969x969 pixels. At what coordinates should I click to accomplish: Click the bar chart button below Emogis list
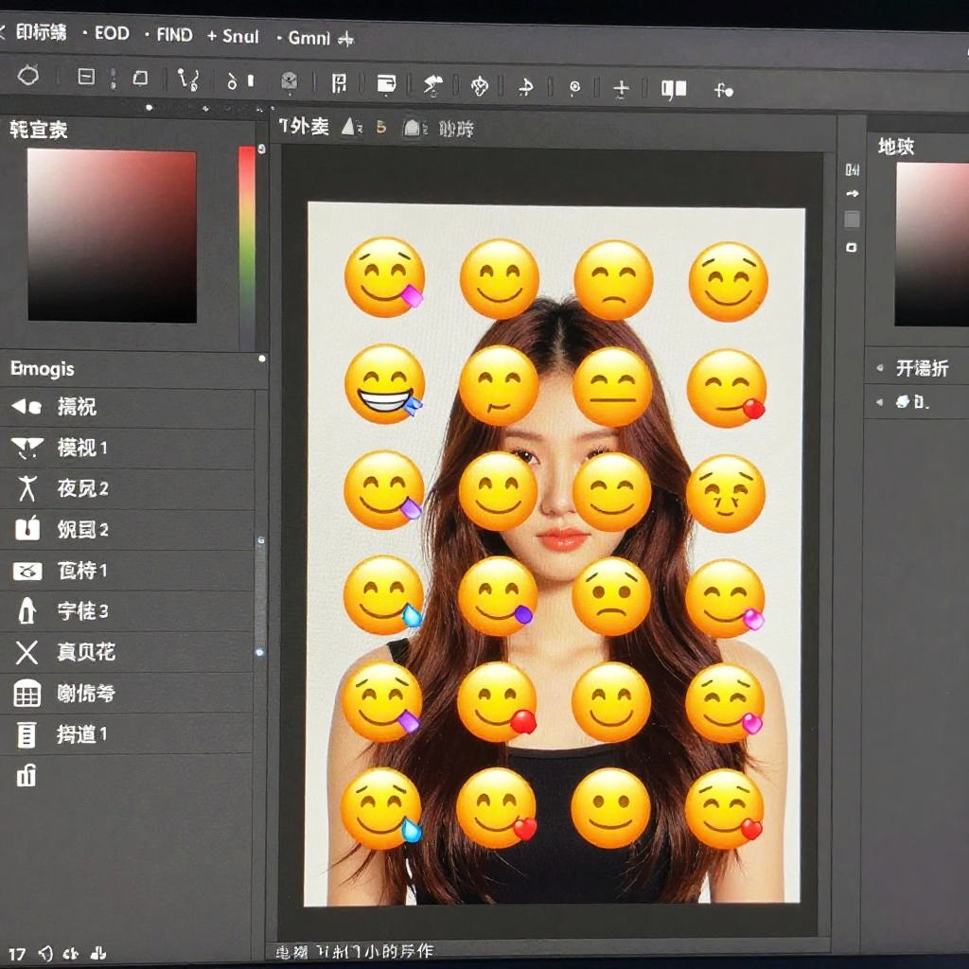tap(26, 776)
